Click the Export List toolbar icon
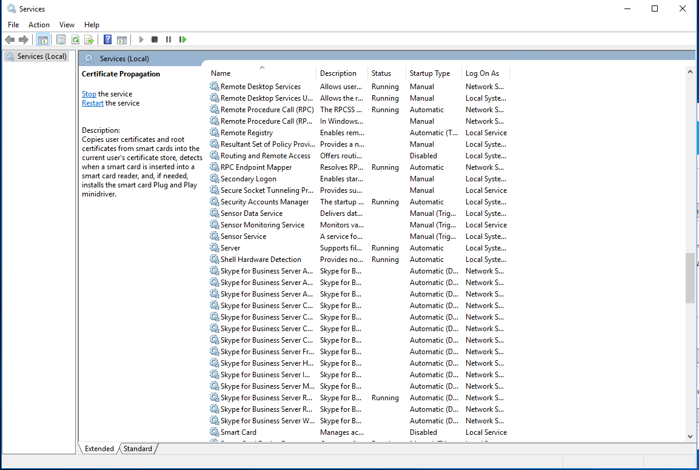The width and height of the screenshot is (699, 470). [x=89, y=39]
